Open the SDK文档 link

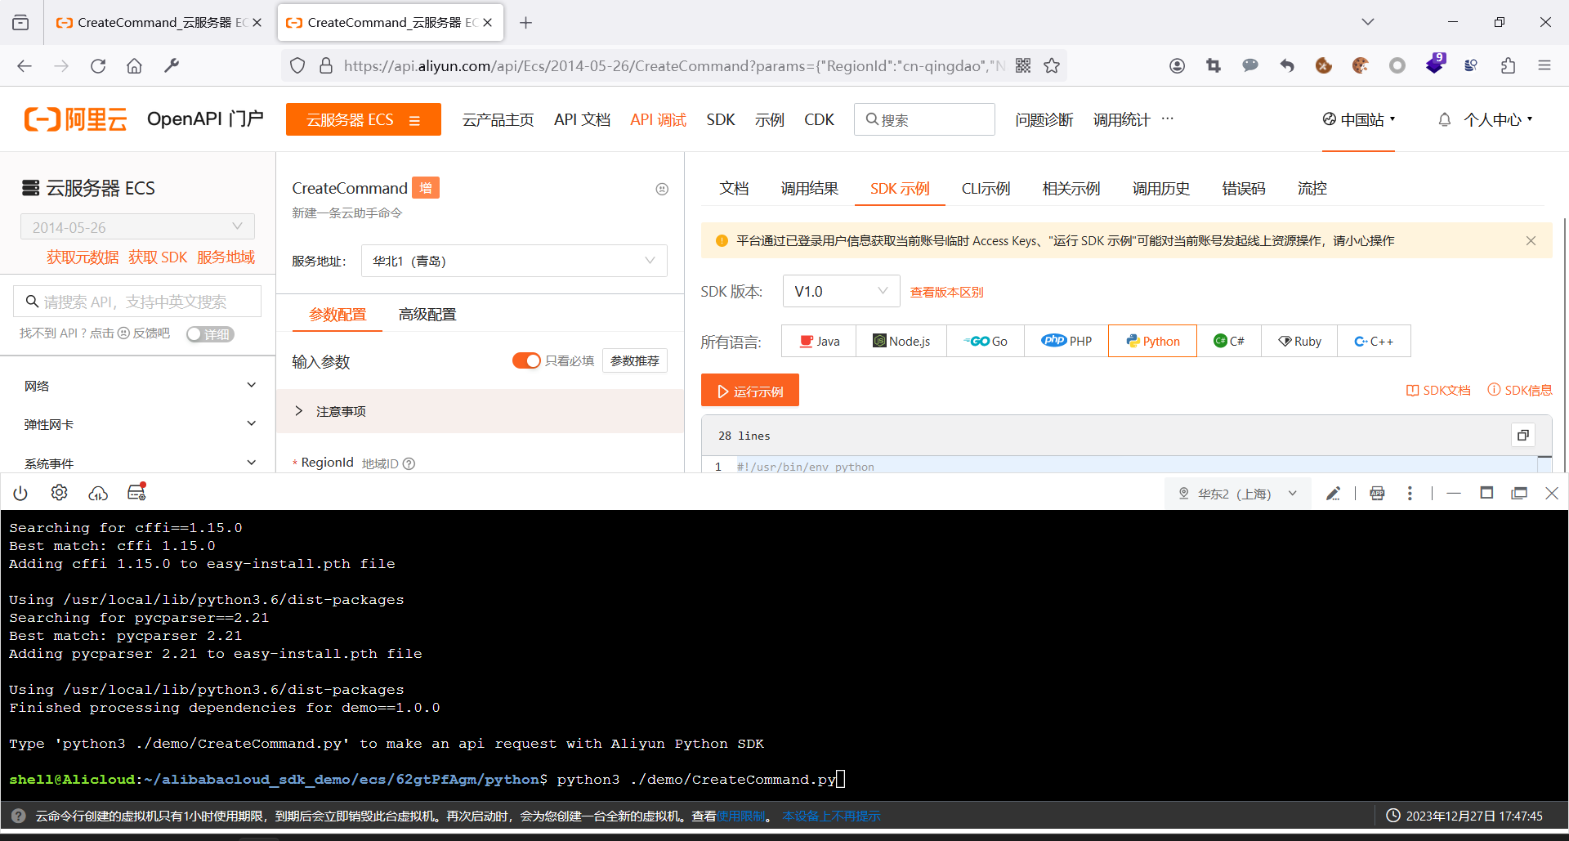(1437, 390)
